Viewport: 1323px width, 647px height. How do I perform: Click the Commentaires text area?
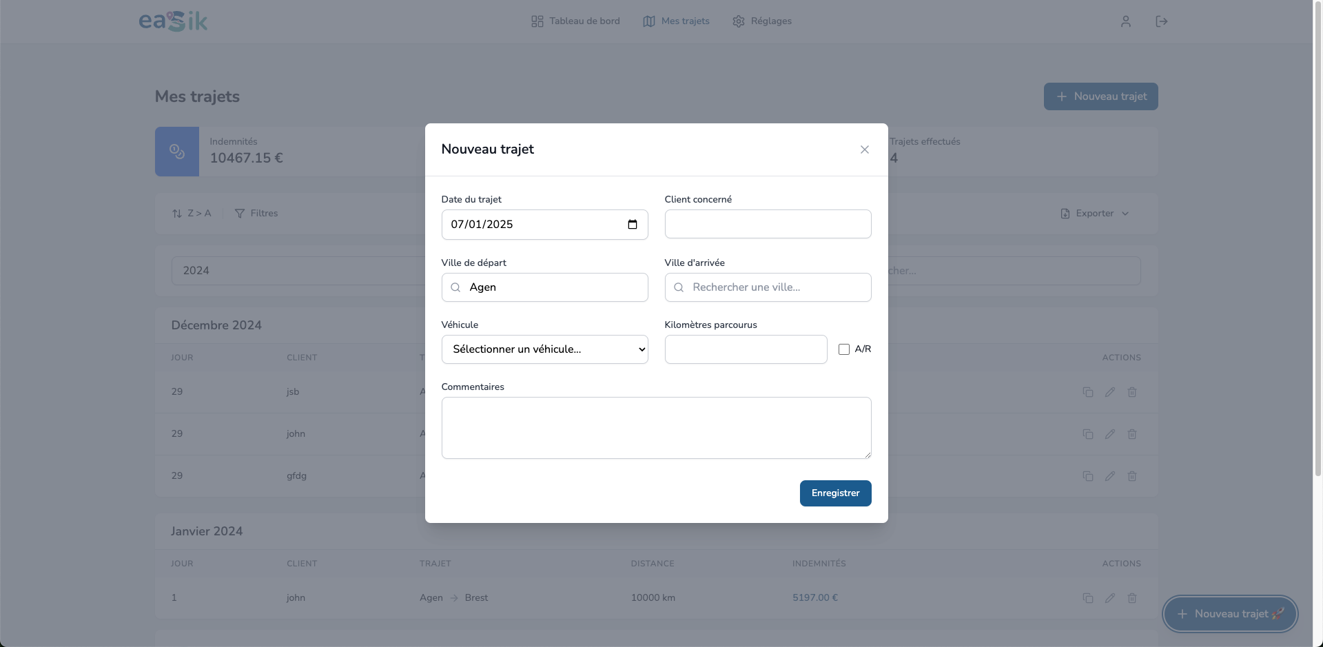click(656, 428)
